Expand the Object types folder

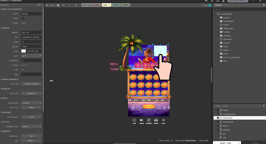[x=218, y=28]
